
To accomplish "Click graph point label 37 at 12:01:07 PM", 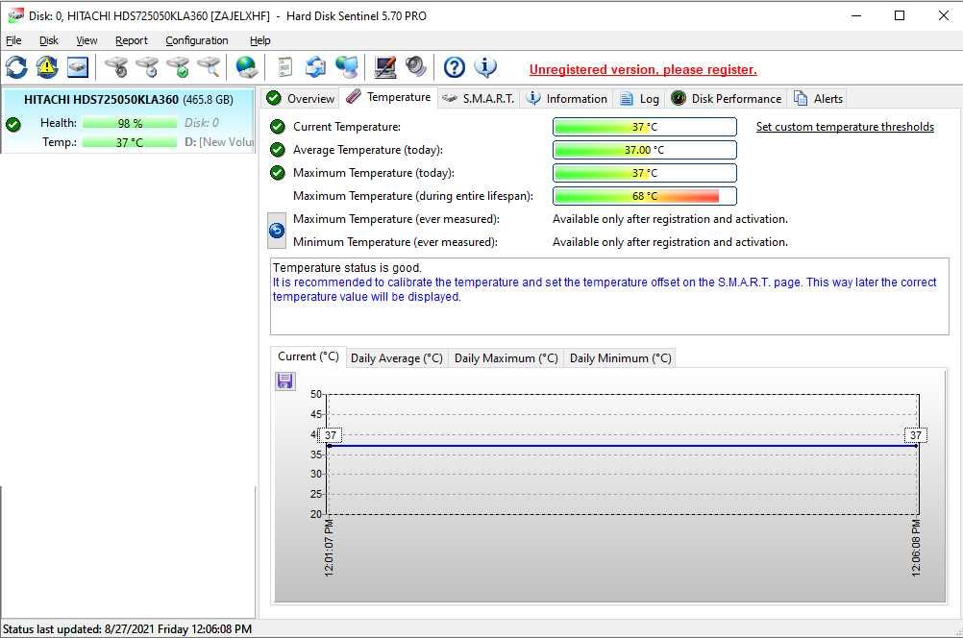I will 331,435.
